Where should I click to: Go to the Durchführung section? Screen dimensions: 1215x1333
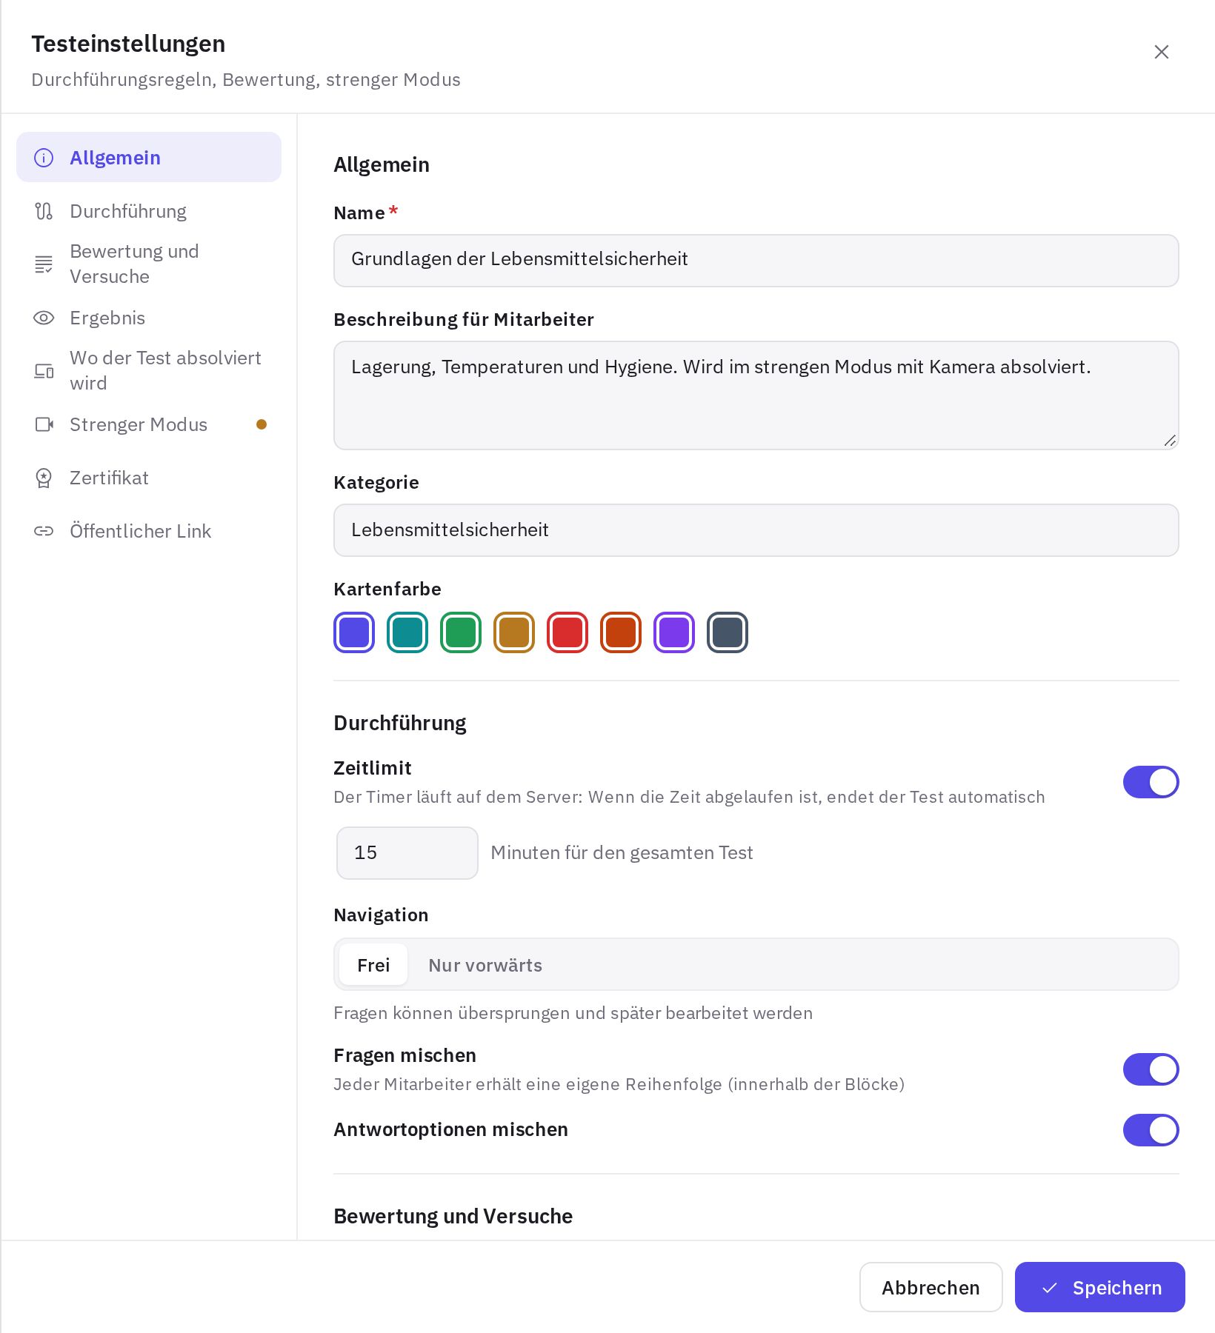click(149, 211)
